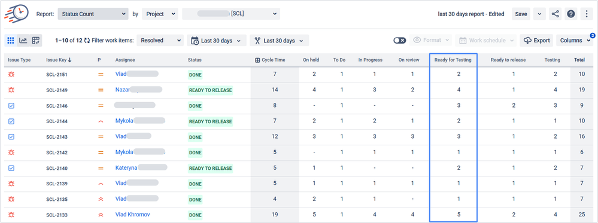598x223 pixels.
Task: Click the On hold column header
Action: 311,60
